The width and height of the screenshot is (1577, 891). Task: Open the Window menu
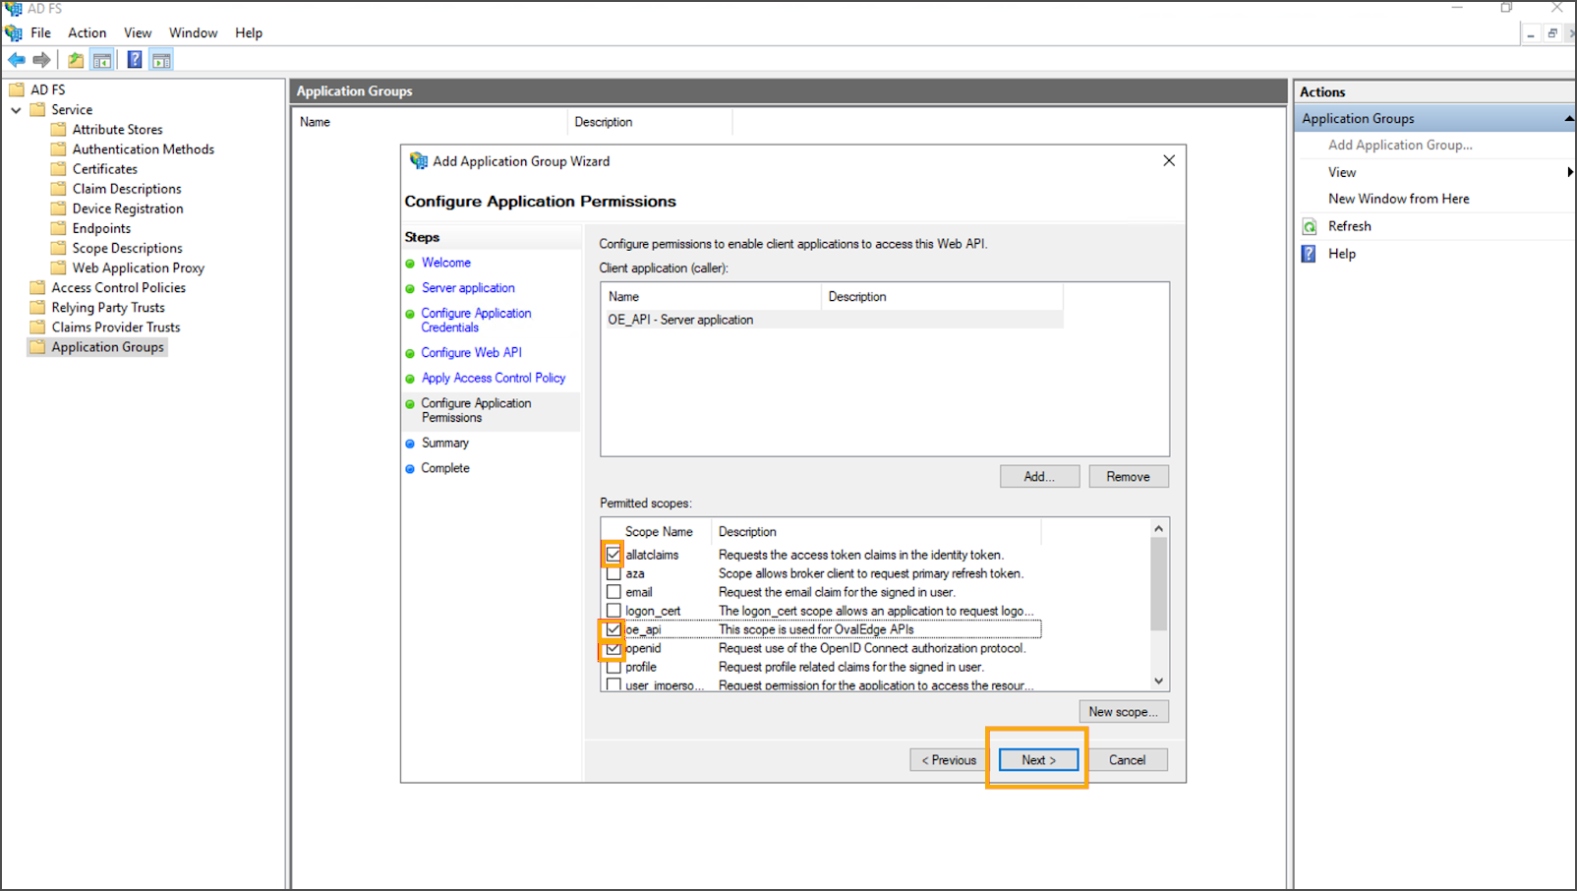tap(193, 32)
